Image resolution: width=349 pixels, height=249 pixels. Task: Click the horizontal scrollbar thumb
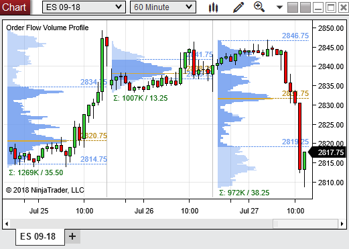coord(305,223)
